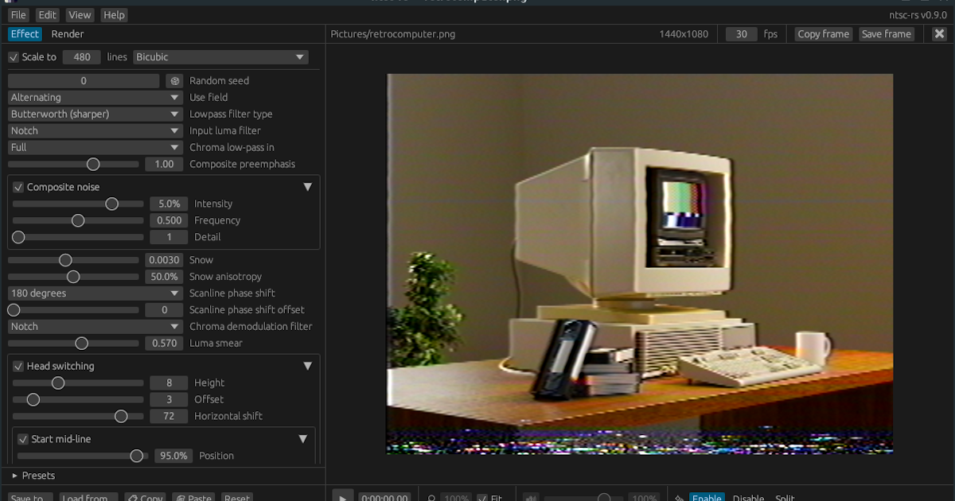Image resolution: width=955 pixels, height=501 pixels.
Task: Open the Lowpass filter type dropdown
Action: tap(95, 114)
